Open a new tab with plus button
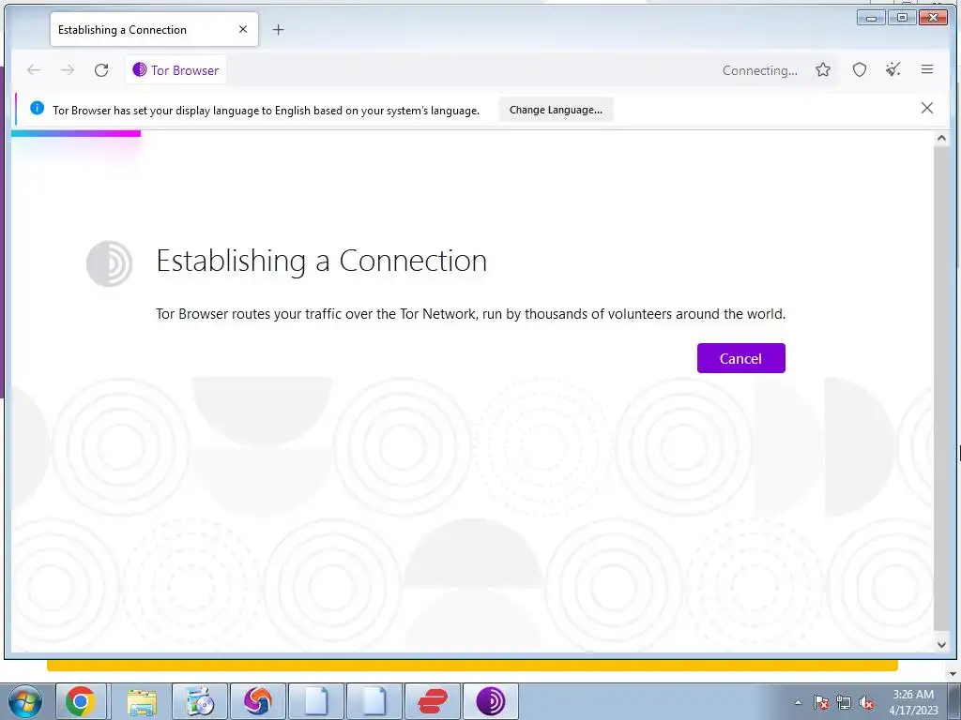This screenshot has width=961, height=720. [x=278, y=29]
